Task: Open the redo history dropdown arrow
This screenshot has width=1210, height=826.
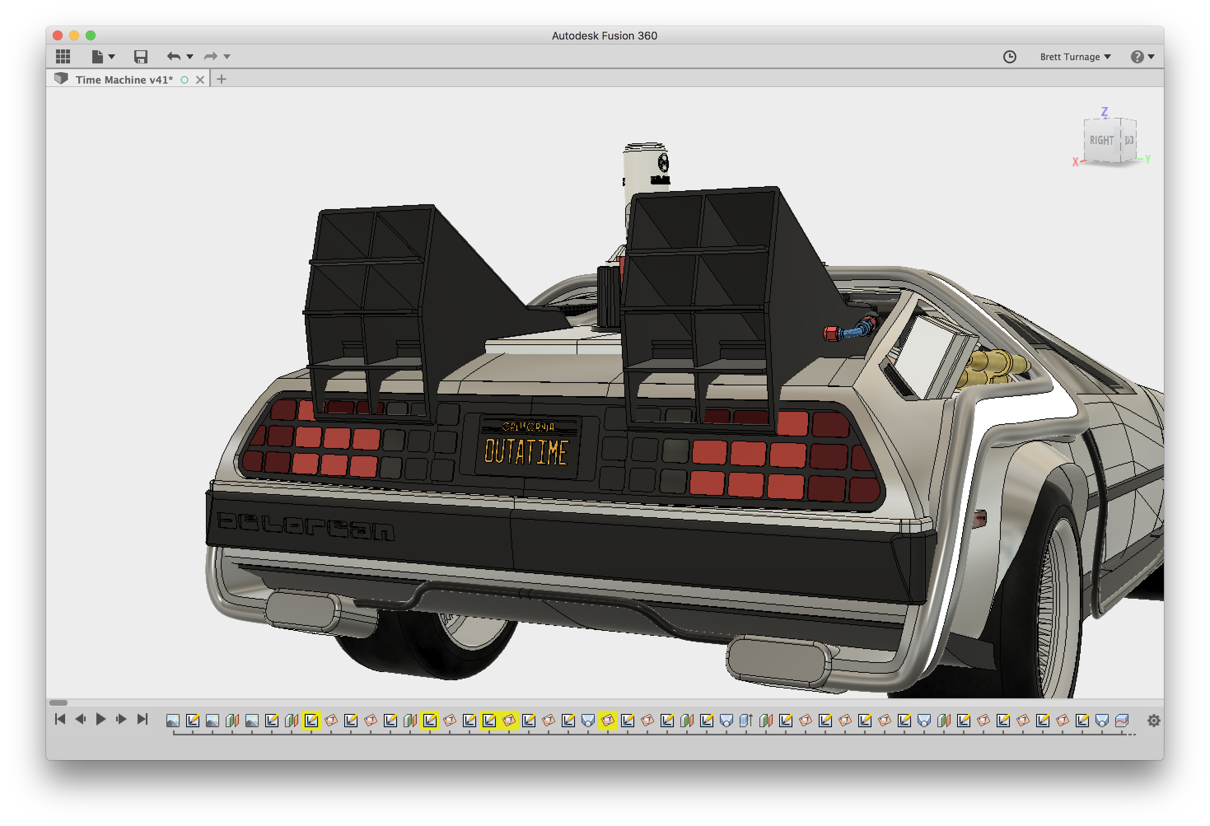Action: click(x=227, y=57)
